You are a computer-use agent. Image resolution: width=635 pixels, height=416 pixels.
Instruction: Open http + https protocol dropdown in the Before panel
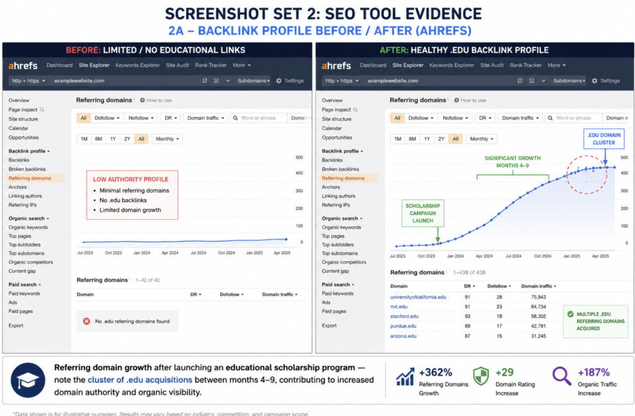pos(29,81)
